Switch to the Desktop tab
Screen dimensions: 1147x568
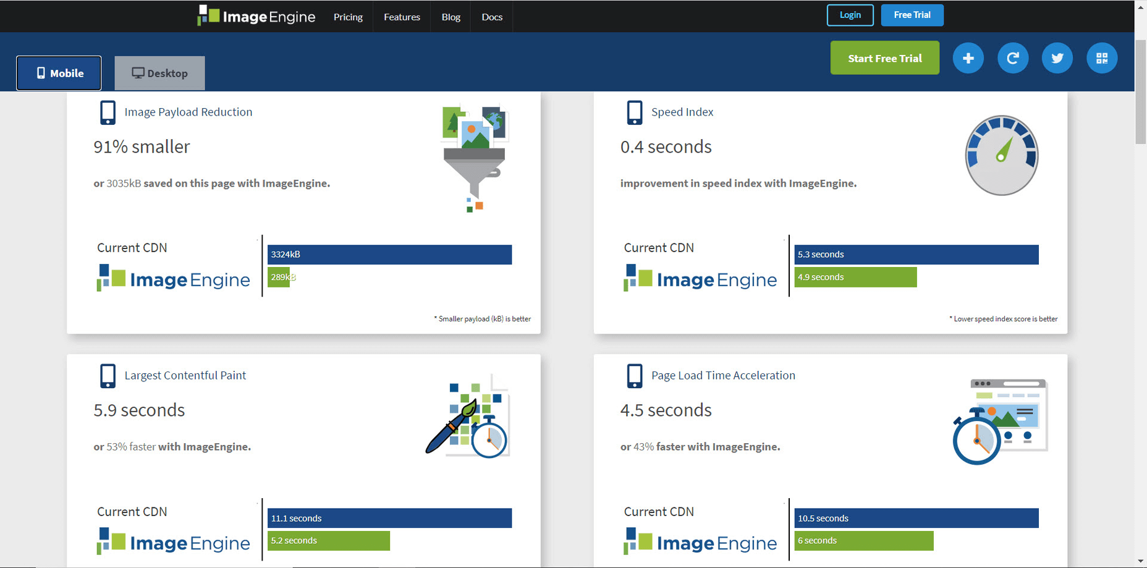[159, 73]
